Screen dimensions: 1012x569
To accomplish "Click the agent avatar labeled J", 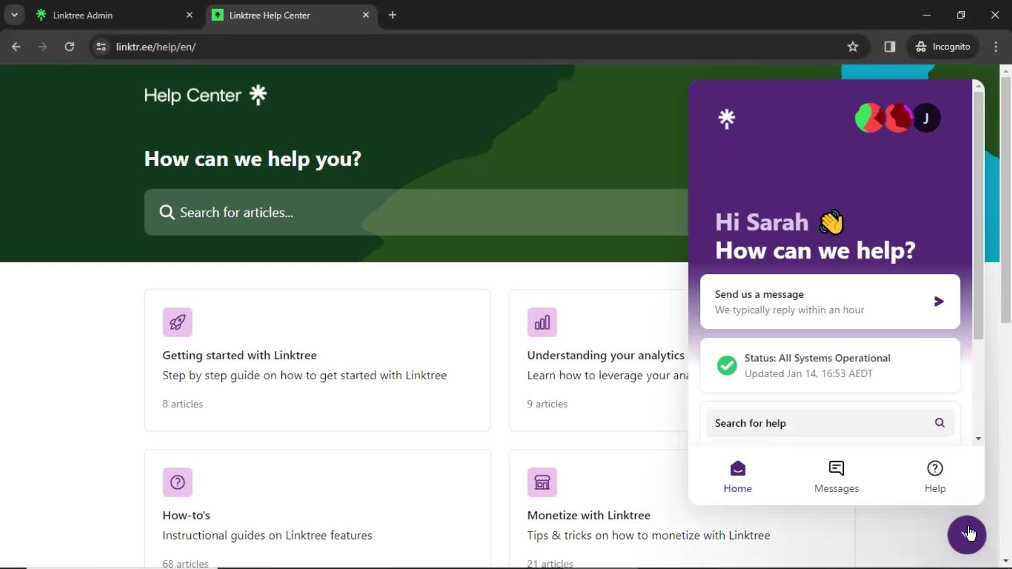I will click(x=926, y=118).
